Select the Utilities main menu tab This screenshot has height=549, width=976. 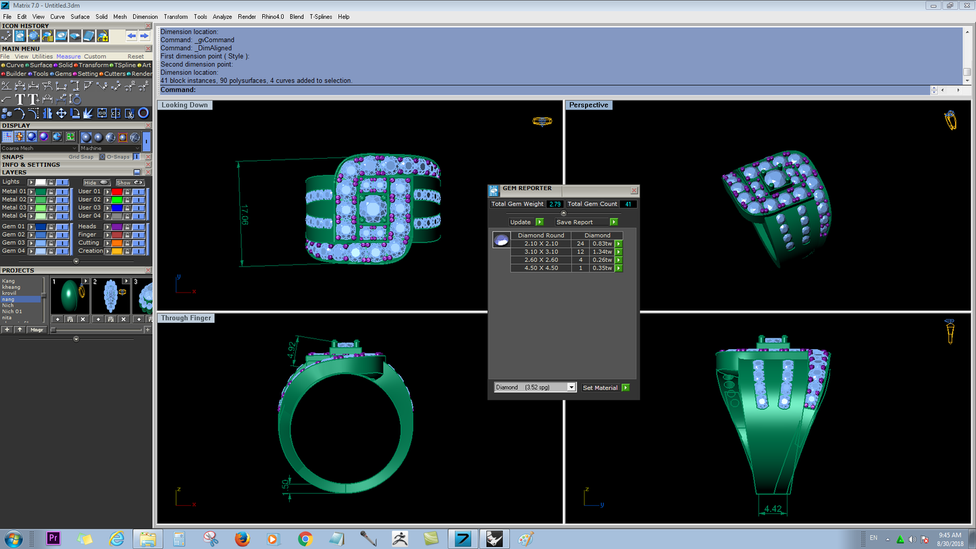pyautogui.click(x=43, y=57)
